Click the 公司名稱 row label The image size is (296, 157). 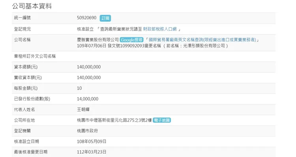(22, 40)
